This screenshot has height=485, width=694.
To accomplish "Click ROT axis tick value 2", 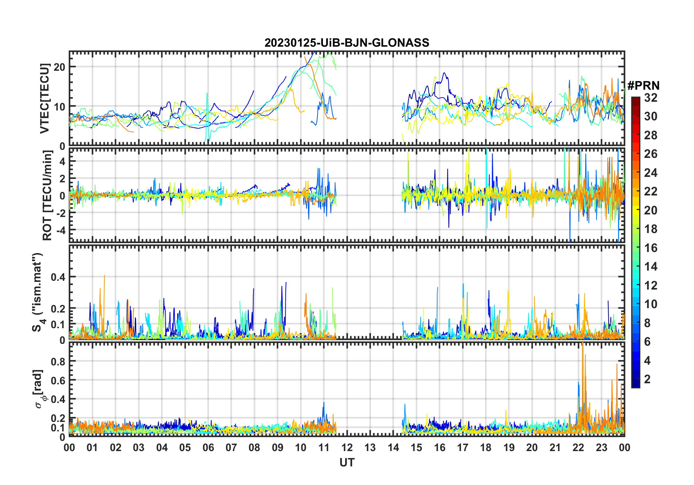I will click(62, 178).
